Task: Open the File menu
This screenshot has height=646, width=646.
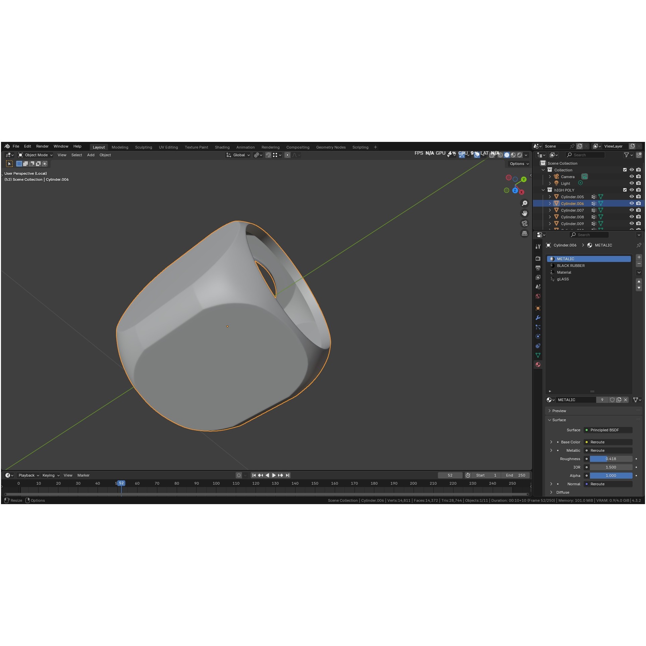Action: (x=16, y=146)
